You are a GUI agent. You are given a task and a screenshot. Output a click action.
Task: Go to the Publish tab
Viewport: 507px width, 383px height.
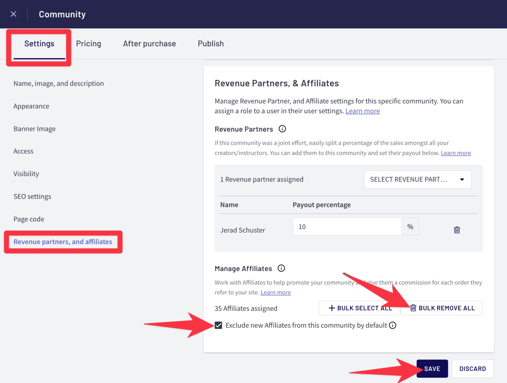pyautogui.click(x=211, y=43)
